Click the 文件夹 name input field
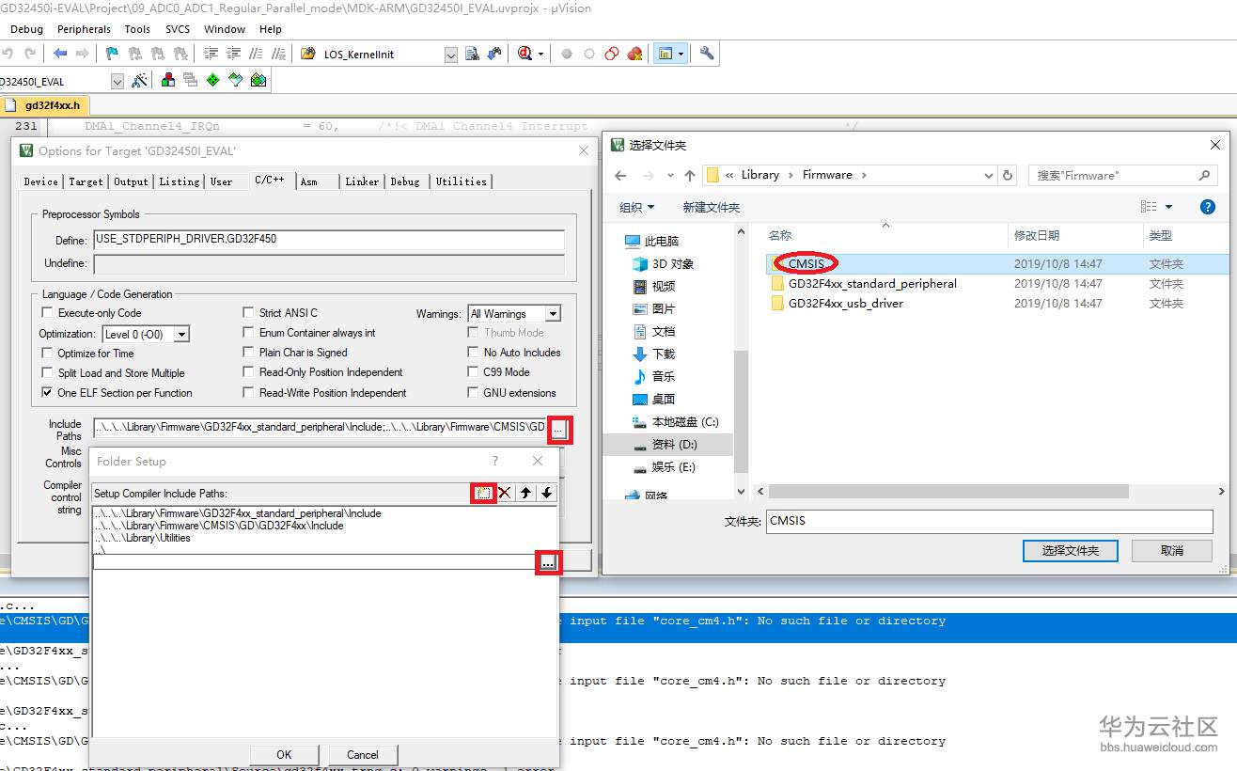The image size is (1237, 771). 989,521
